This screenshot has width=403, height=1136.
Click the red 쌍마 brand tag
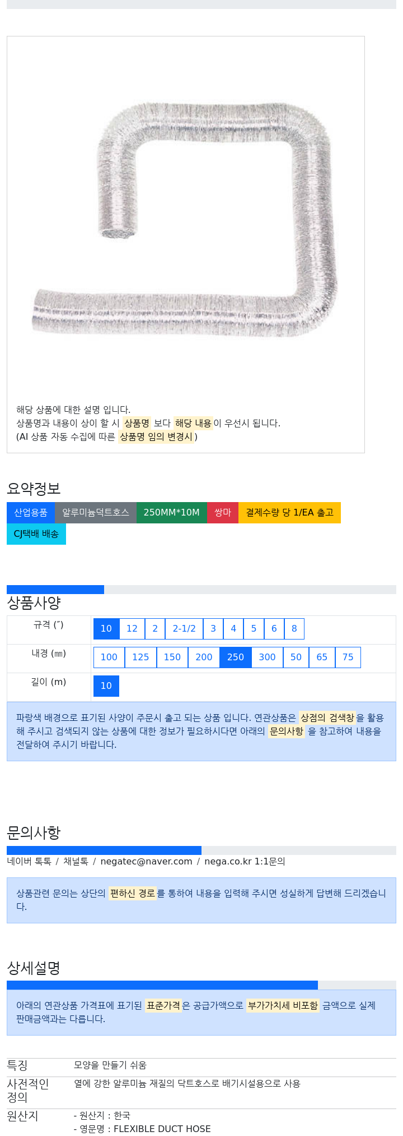point(223,513)
